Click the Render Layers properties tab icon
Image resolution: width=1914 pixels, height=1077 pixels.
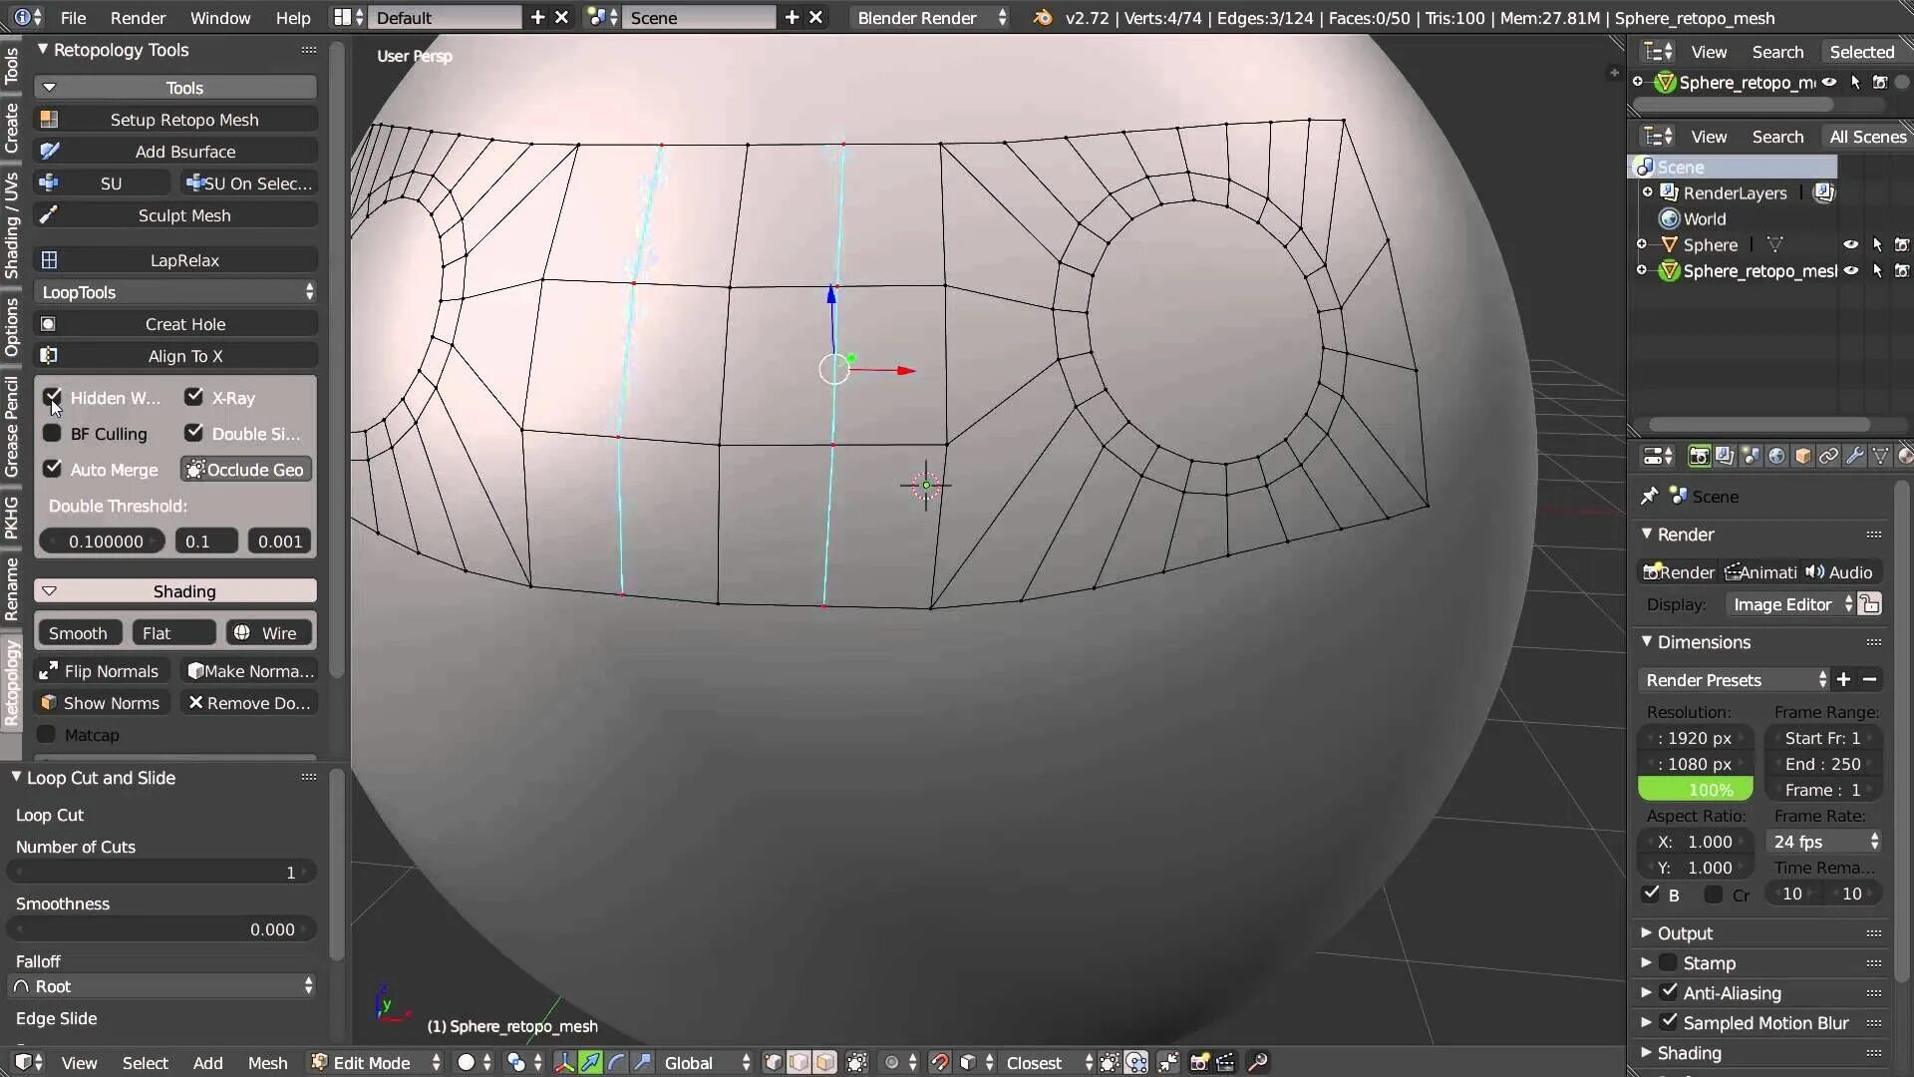(x=1725, y=456)
